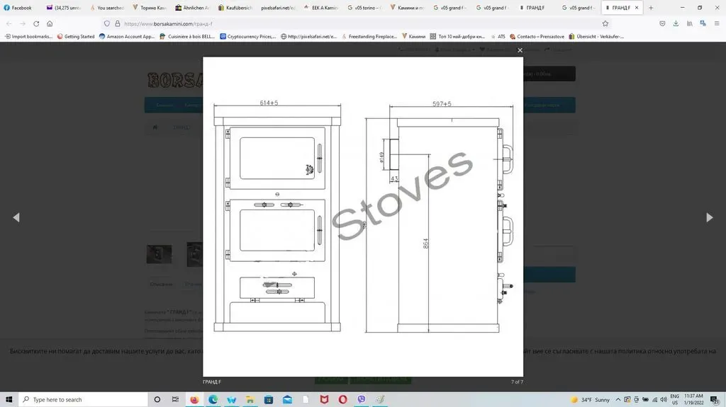
Task: Open the Windows Start menu
Action: (x=9, y=399)
